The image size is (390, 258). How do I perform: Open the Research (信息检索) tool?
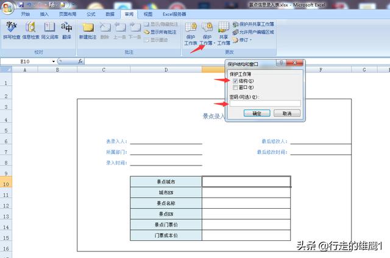(x=30, y=30)
